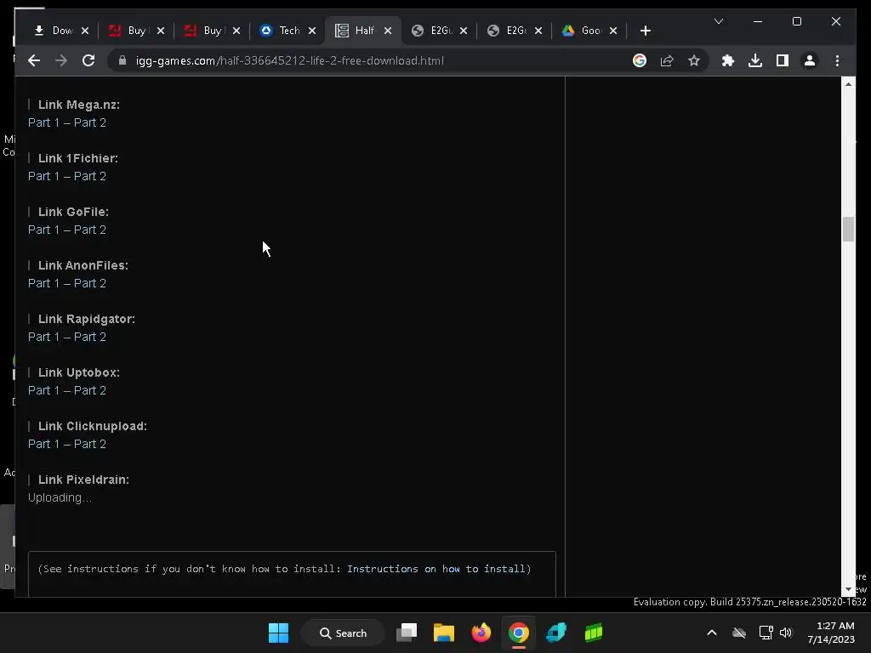This screenshot has height=653, width=871.
Task: Open the Windows Start menu
Action: [x=278, y=633]
